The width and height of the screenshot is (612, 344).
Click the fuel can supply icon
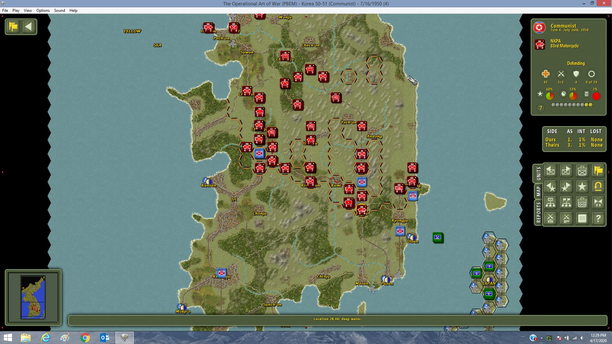click(x=586, y=94)
